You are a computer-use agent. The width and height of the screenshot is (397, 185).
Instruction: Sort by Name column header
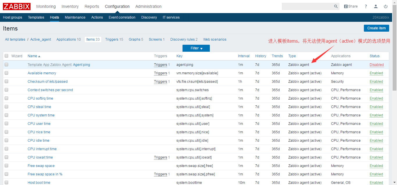click(34, 56)
